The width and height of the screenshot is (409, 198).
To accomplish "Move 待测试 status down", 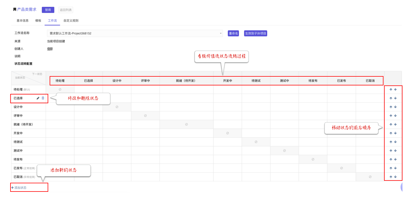I will point(395,142).
